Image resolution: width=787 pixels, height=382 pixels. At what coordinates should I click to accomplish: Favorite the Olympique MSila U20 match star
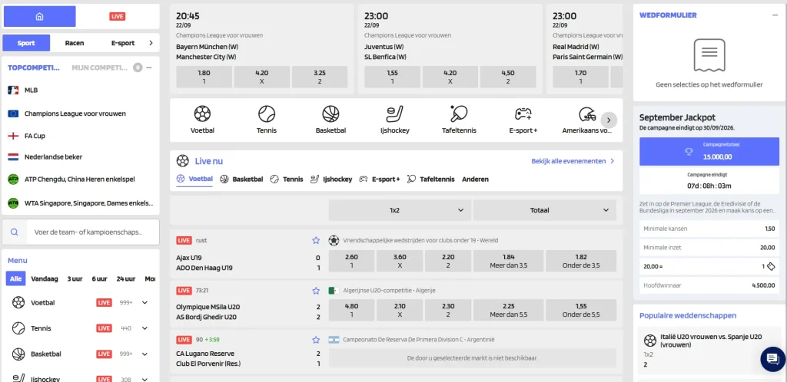click(x=316, y=291)
